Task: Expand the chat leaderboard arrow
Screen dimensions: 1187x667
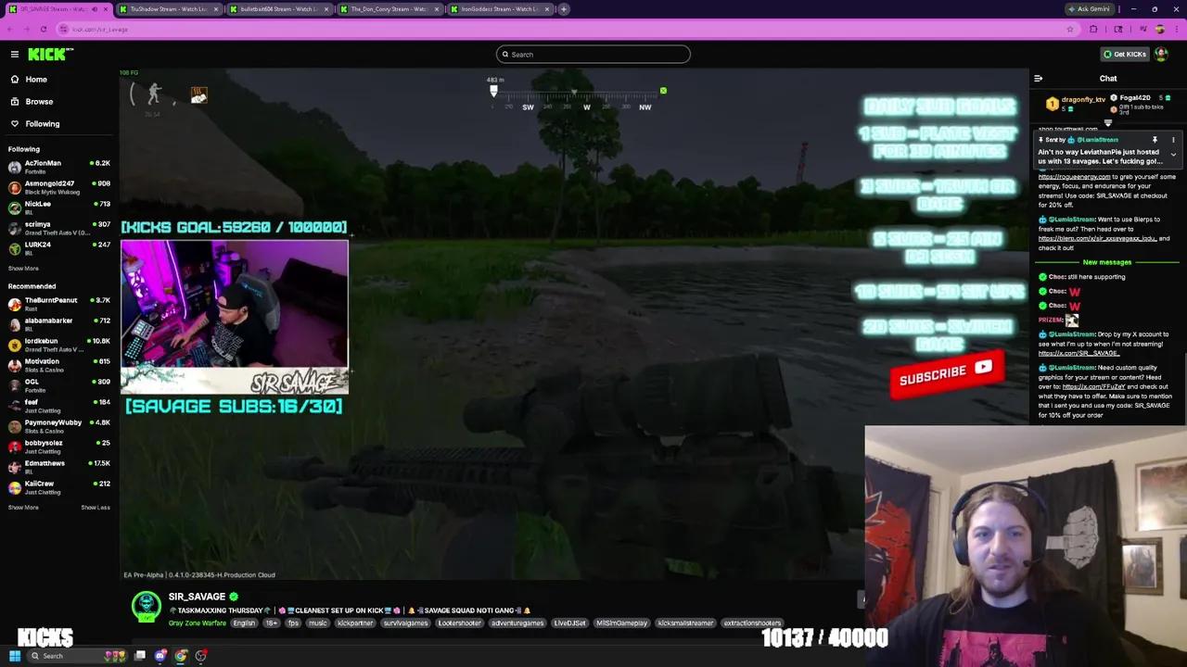Action: (x=1107, y=123)
